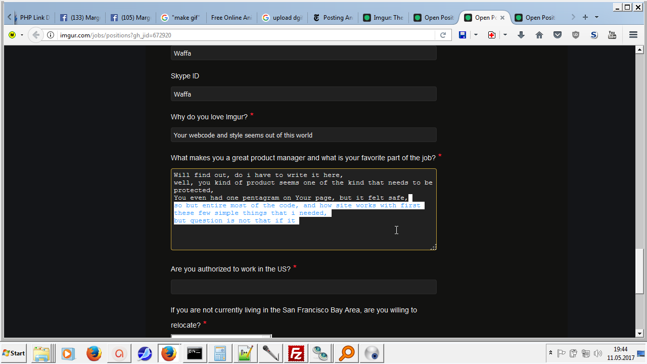Image resolution: width=647 pixels, height=364 pixels.
Task: Click the textarea resize grip handle
Action: coord(433,247)
